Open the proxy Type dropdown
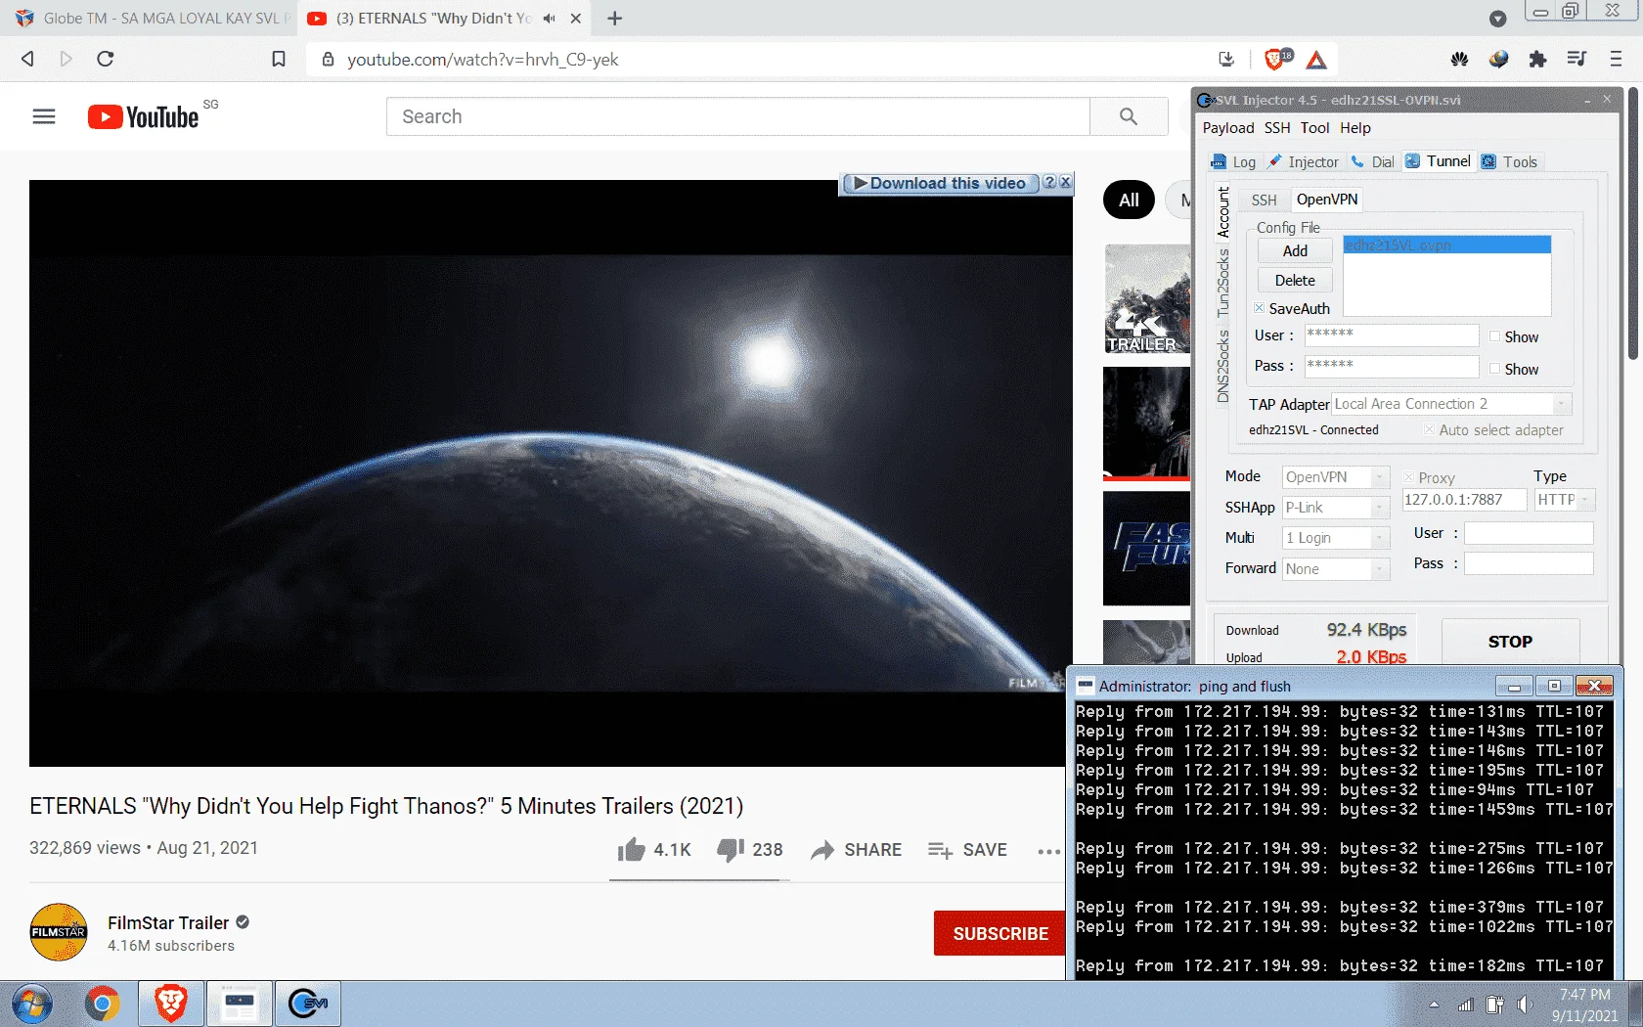Screen dimensions: 1643x1027 [1585, 500]
